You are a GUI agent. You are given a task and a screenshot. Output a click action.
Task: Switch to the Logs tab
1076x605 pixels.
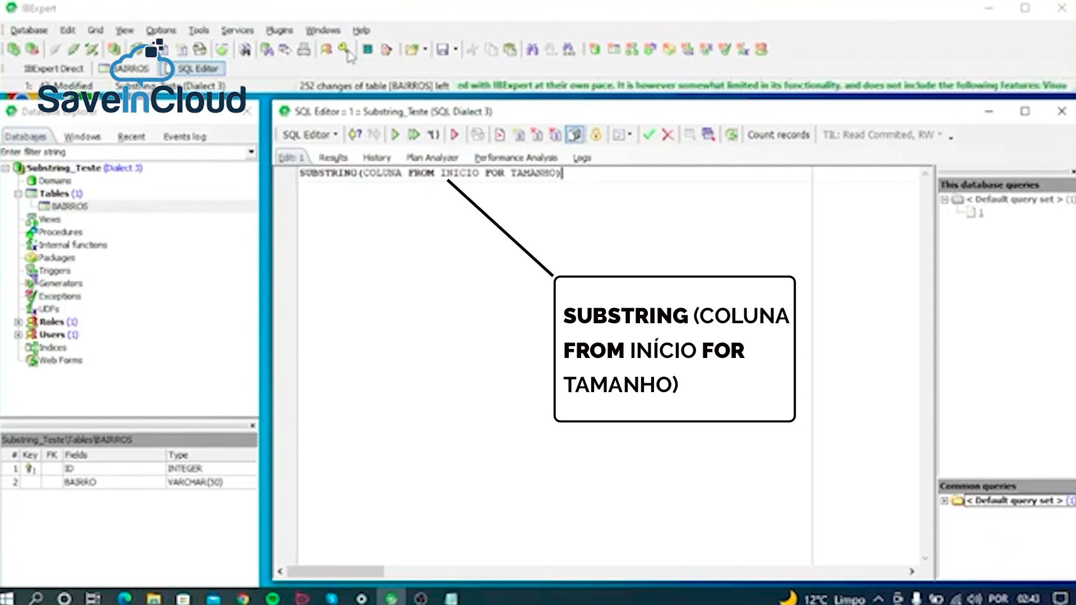582,157
